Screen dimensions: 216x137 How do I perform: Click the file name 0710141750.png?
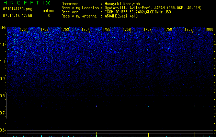pyautogui.click(x=18, y=9)
